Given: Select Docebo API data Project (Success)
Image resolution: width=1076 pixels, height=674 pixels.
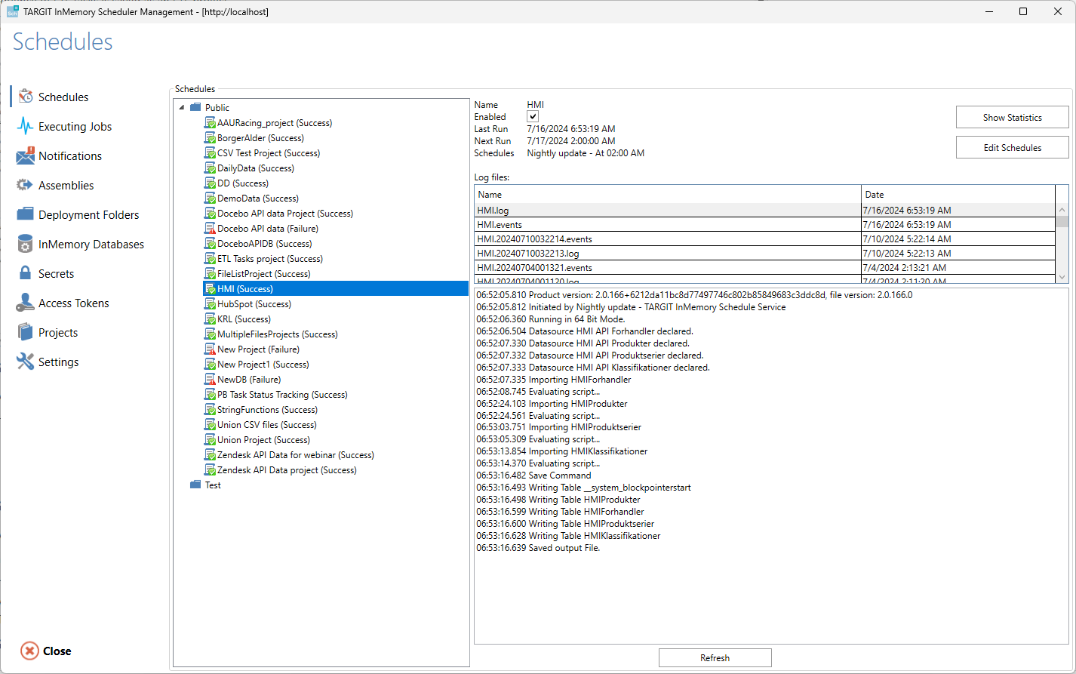Looking at the screenshot, I should click(x=285, y=214).
